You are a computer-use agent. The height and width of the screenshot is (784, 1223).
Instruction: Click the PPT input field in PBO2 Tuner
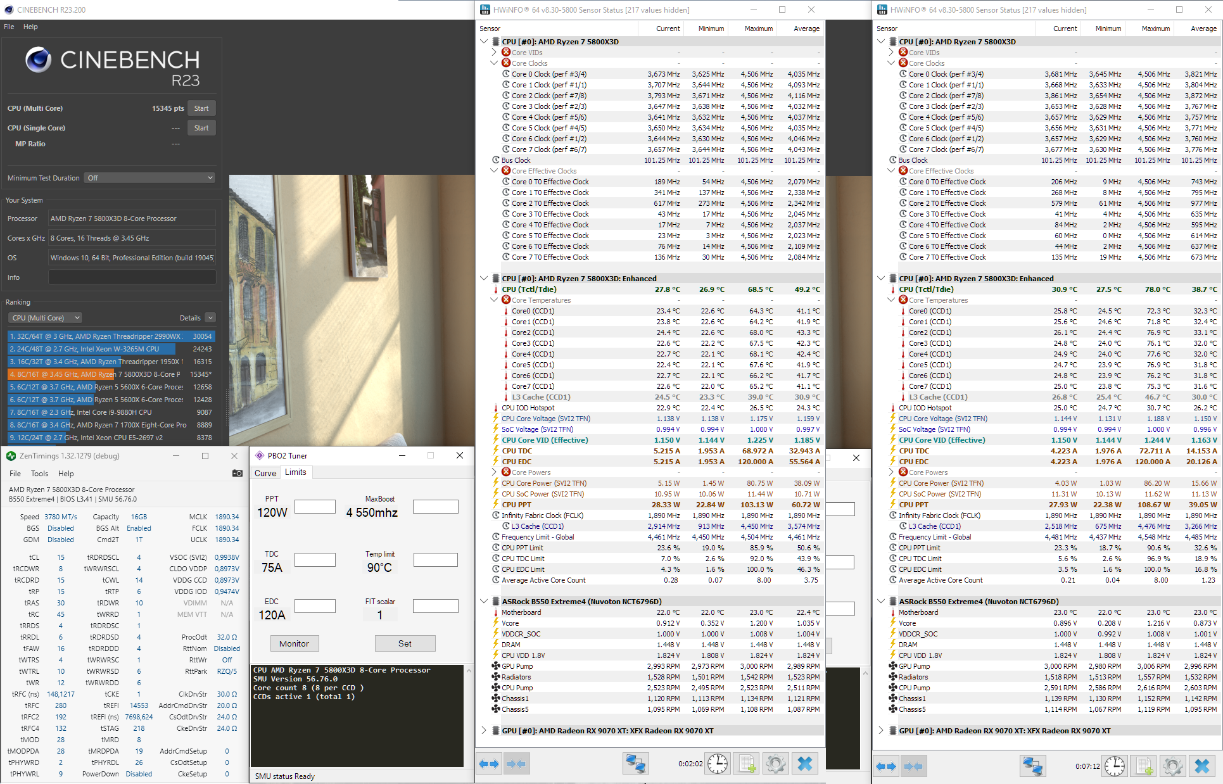click(x=315, y=507)
